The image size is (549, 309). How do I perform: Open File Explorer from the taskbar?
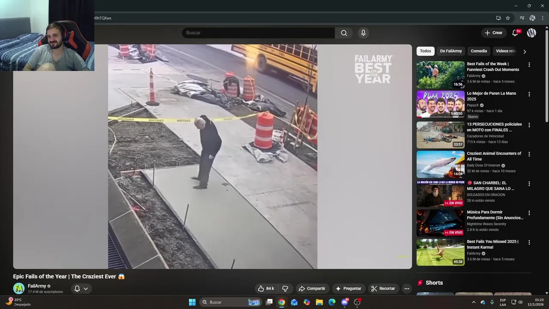[319, 302]
